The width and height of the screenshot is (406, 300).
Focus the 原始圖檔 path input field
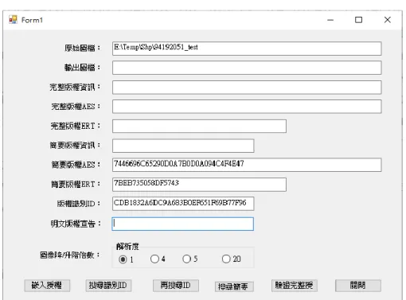pos(247,49)
